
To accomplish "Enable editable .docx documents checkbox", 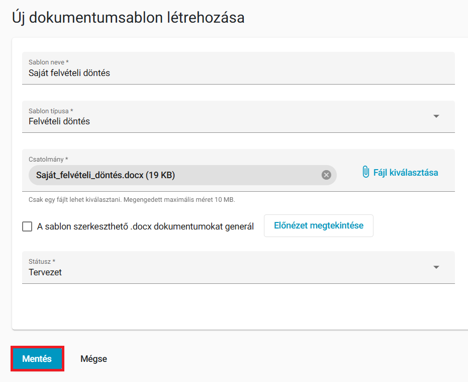I will (x=27, y=226).
